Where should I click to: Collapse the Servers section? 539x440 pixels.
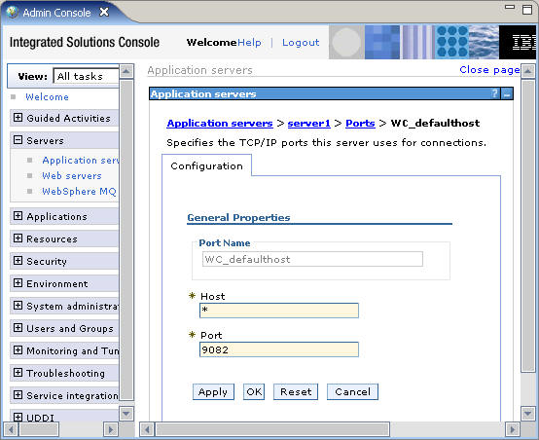[x=18, y=140]
